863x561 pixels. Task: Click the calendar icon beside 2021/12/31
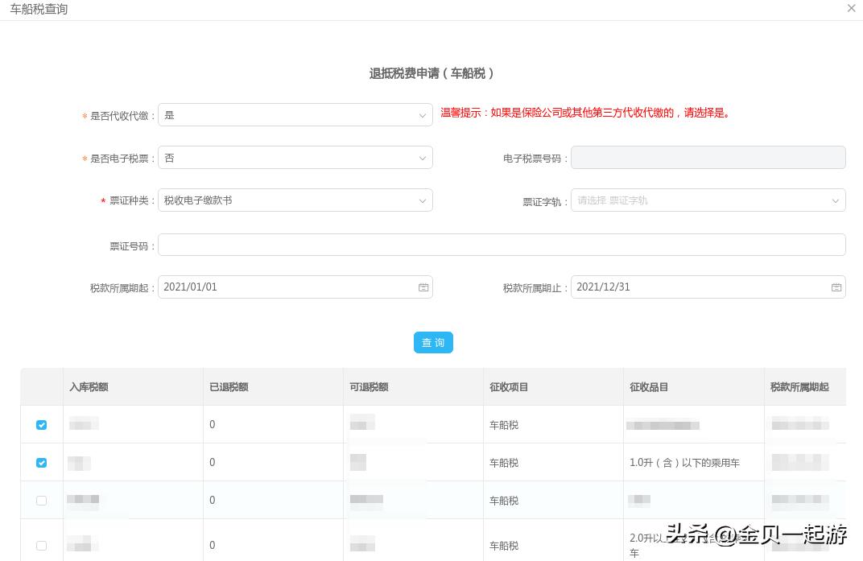tap(836, 287)
